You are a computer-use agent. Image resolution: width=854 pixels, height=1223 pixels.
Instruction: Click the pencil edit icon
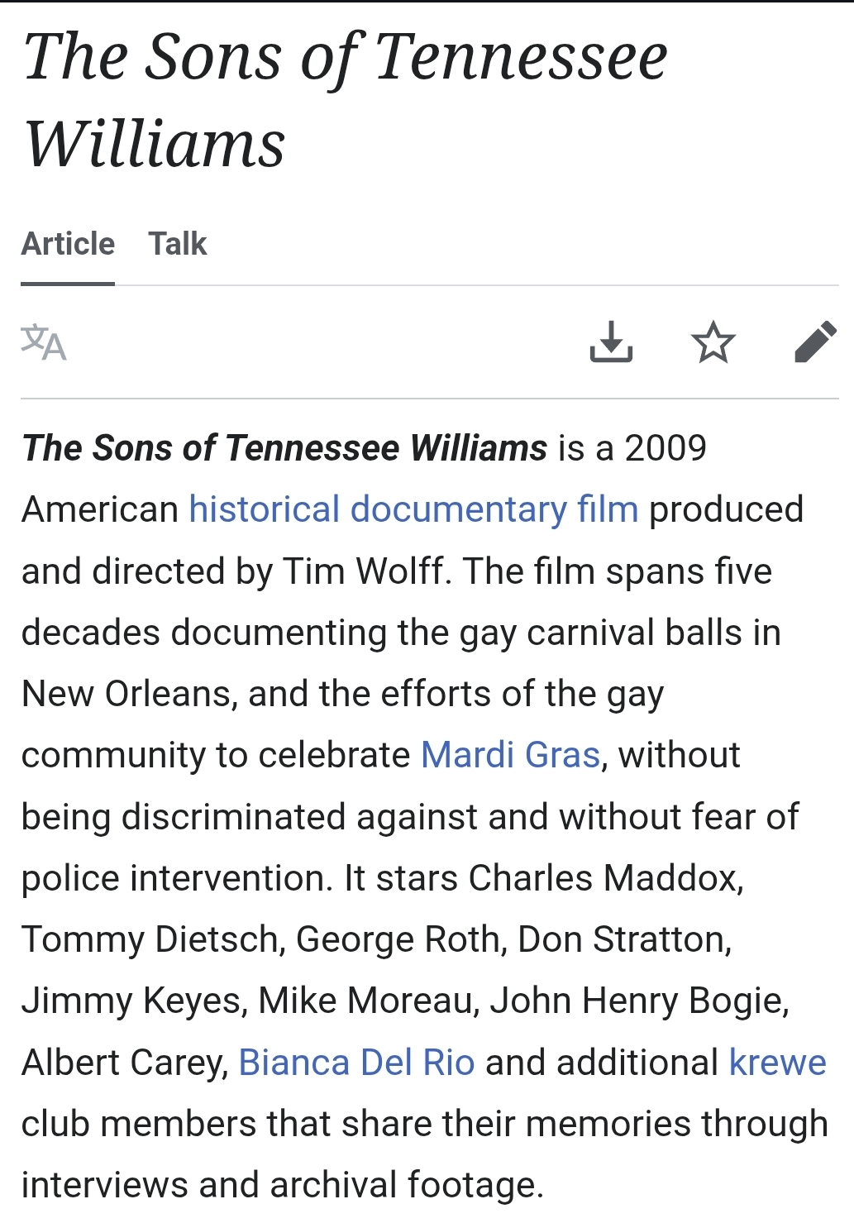[x=815, y=342]
